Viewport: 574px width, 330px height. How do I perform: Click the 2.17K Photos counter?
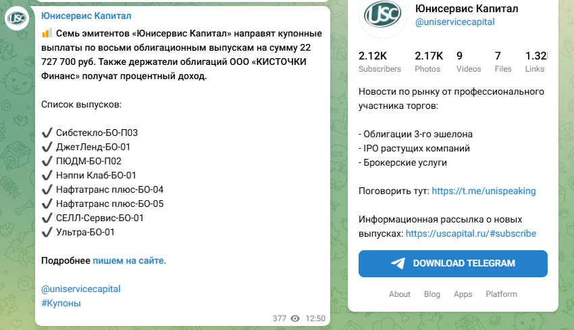[x=429, y=62]
